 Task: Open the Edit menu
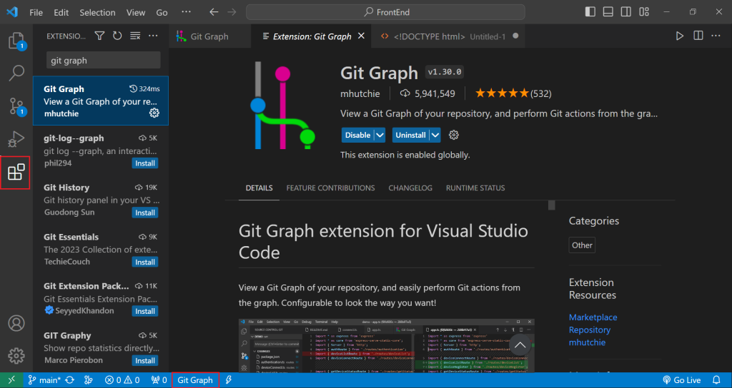point(61,13)
